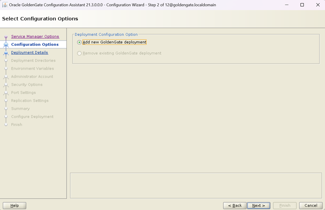Click Security Options step in sidebar

coord(27,84)
